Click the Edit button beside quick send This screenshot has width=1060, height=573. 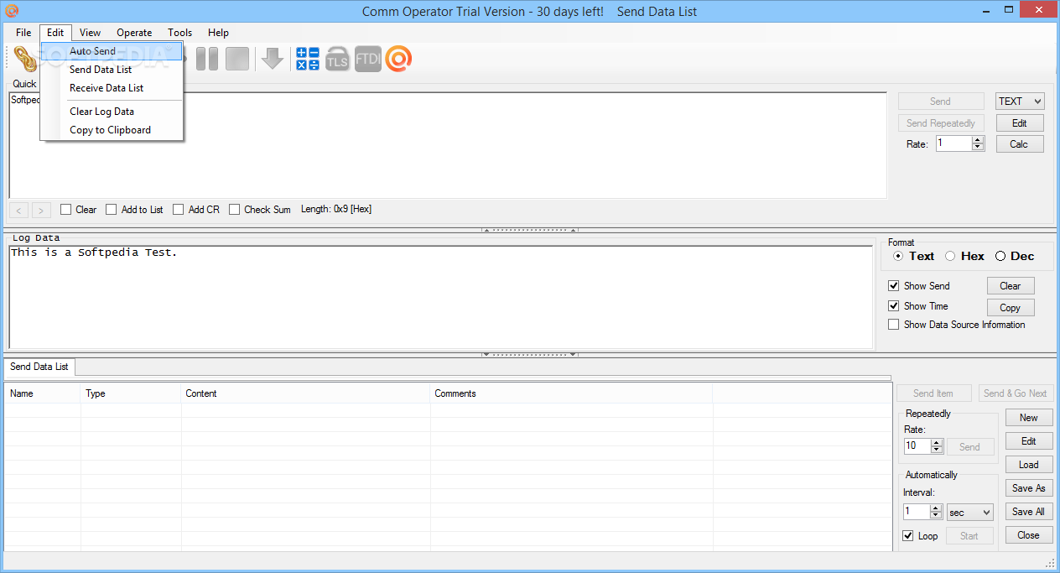(x=1020, y=123)
